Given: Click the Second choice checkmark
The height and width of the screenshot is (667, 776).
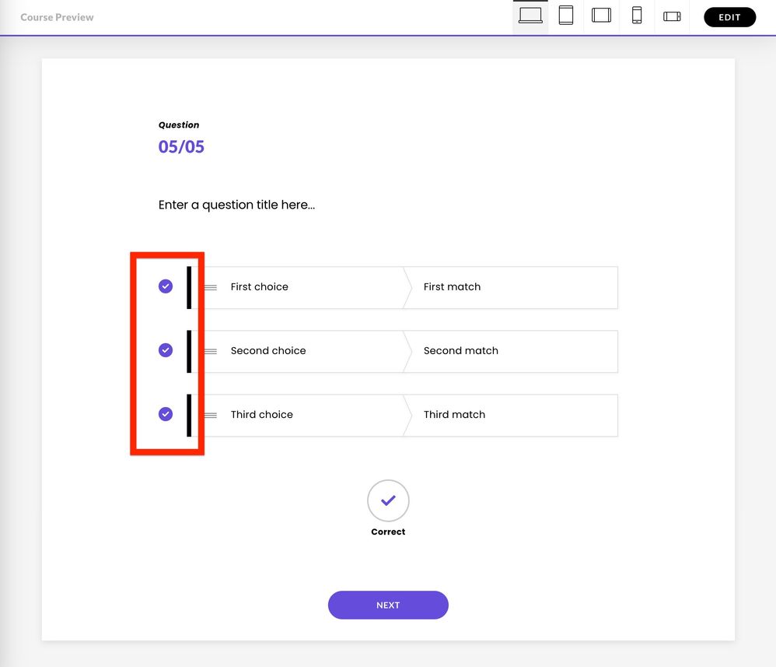Looking at the screenshot, I should pyautogui.click(x=166, y=350).
